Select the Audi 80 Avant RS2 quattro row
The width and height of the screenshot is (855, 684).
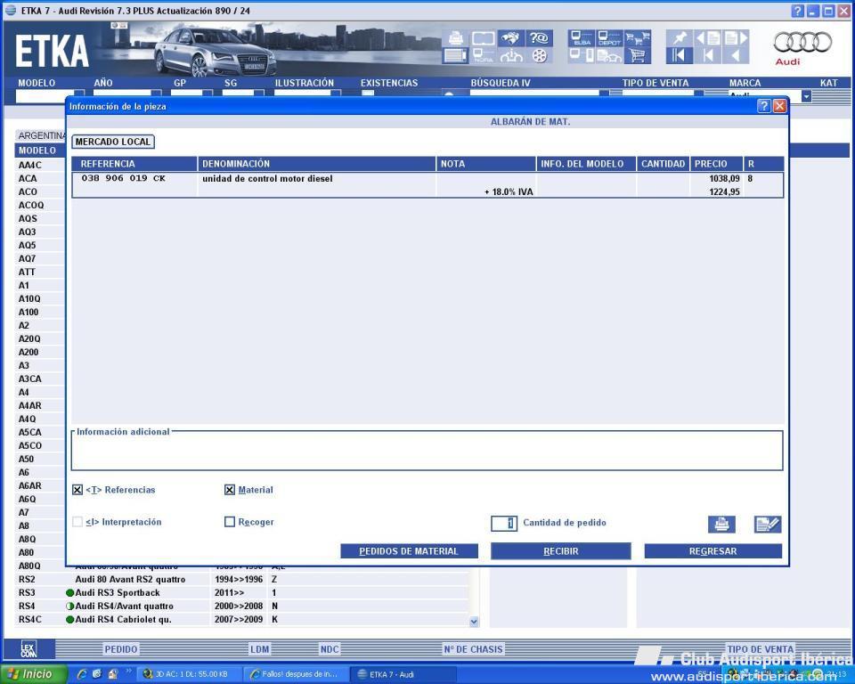point(242,579)
